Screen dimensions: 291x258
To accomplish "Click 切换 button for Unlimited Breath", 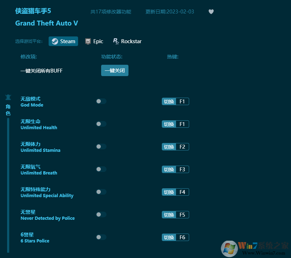I will coord(169,170).
